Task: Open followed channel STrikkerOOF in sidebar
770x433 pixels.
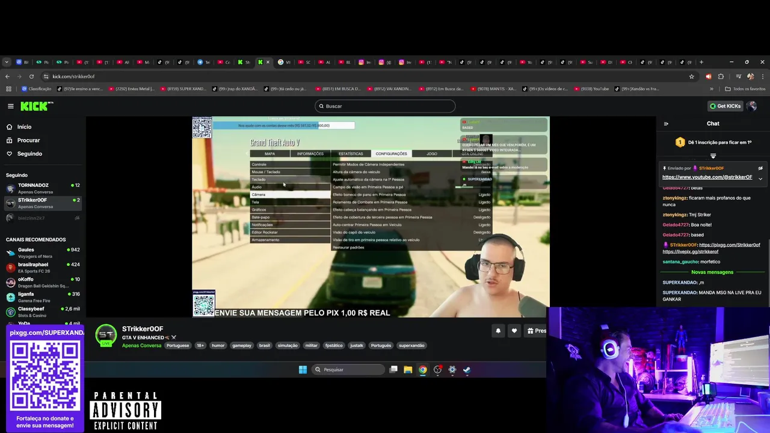Action: (x=42, y=203)
